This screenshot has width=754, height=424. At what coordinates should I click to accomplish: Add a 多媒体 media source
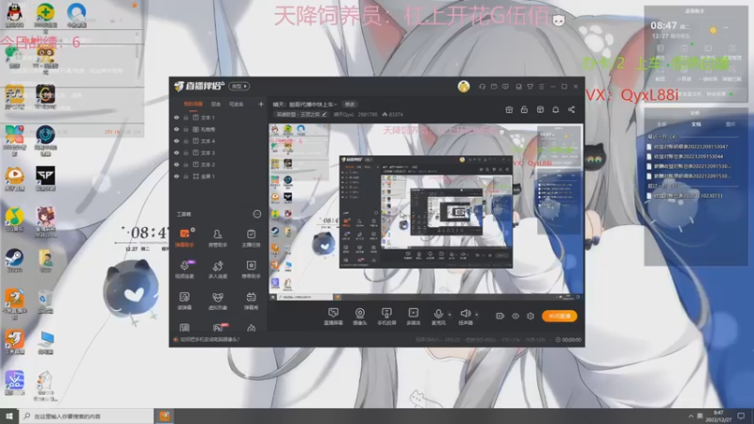(413, 317)
